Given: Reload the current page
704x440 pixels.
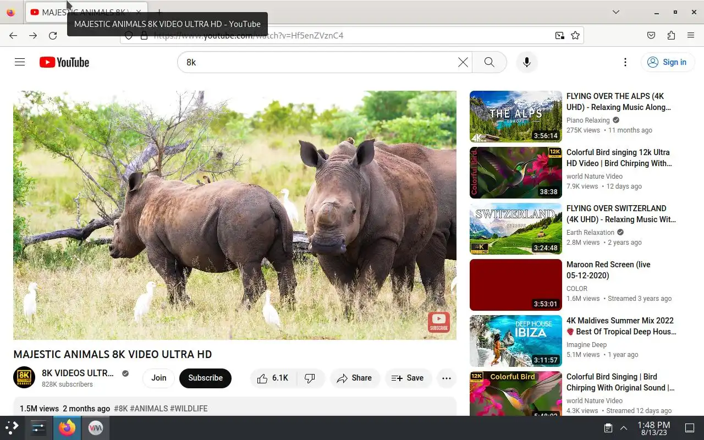Looking at the screenshot, I should [x=53, y=36].
